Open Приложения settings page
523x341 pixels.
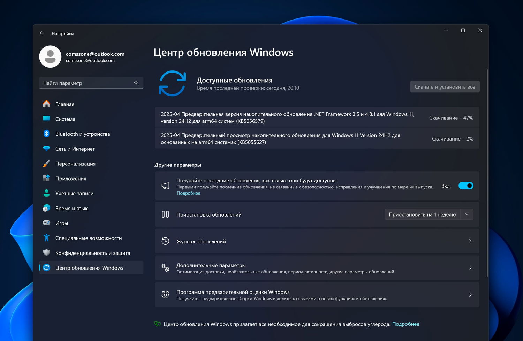91,179
